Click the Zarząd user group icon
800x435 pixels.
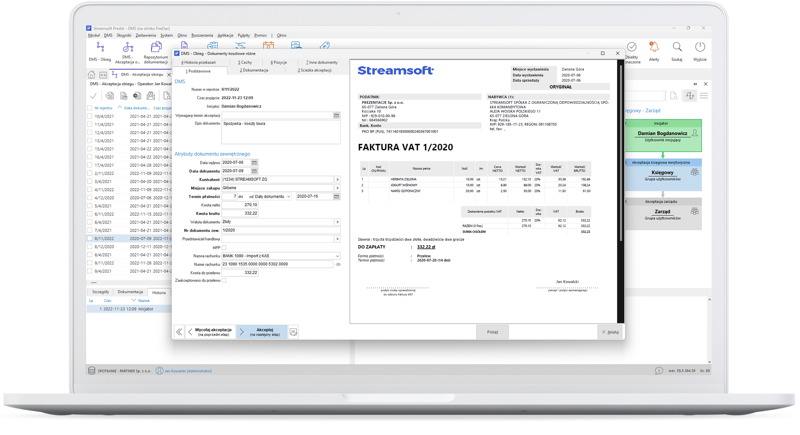[x=695, y=211]
